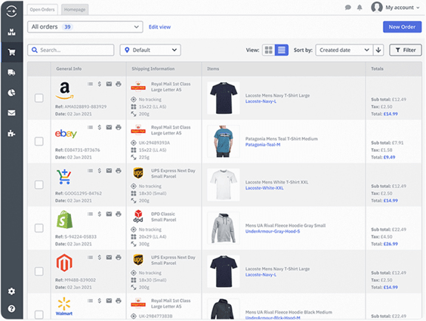
Task: Open the settings gear in sidebar
Action: (11, 292)
